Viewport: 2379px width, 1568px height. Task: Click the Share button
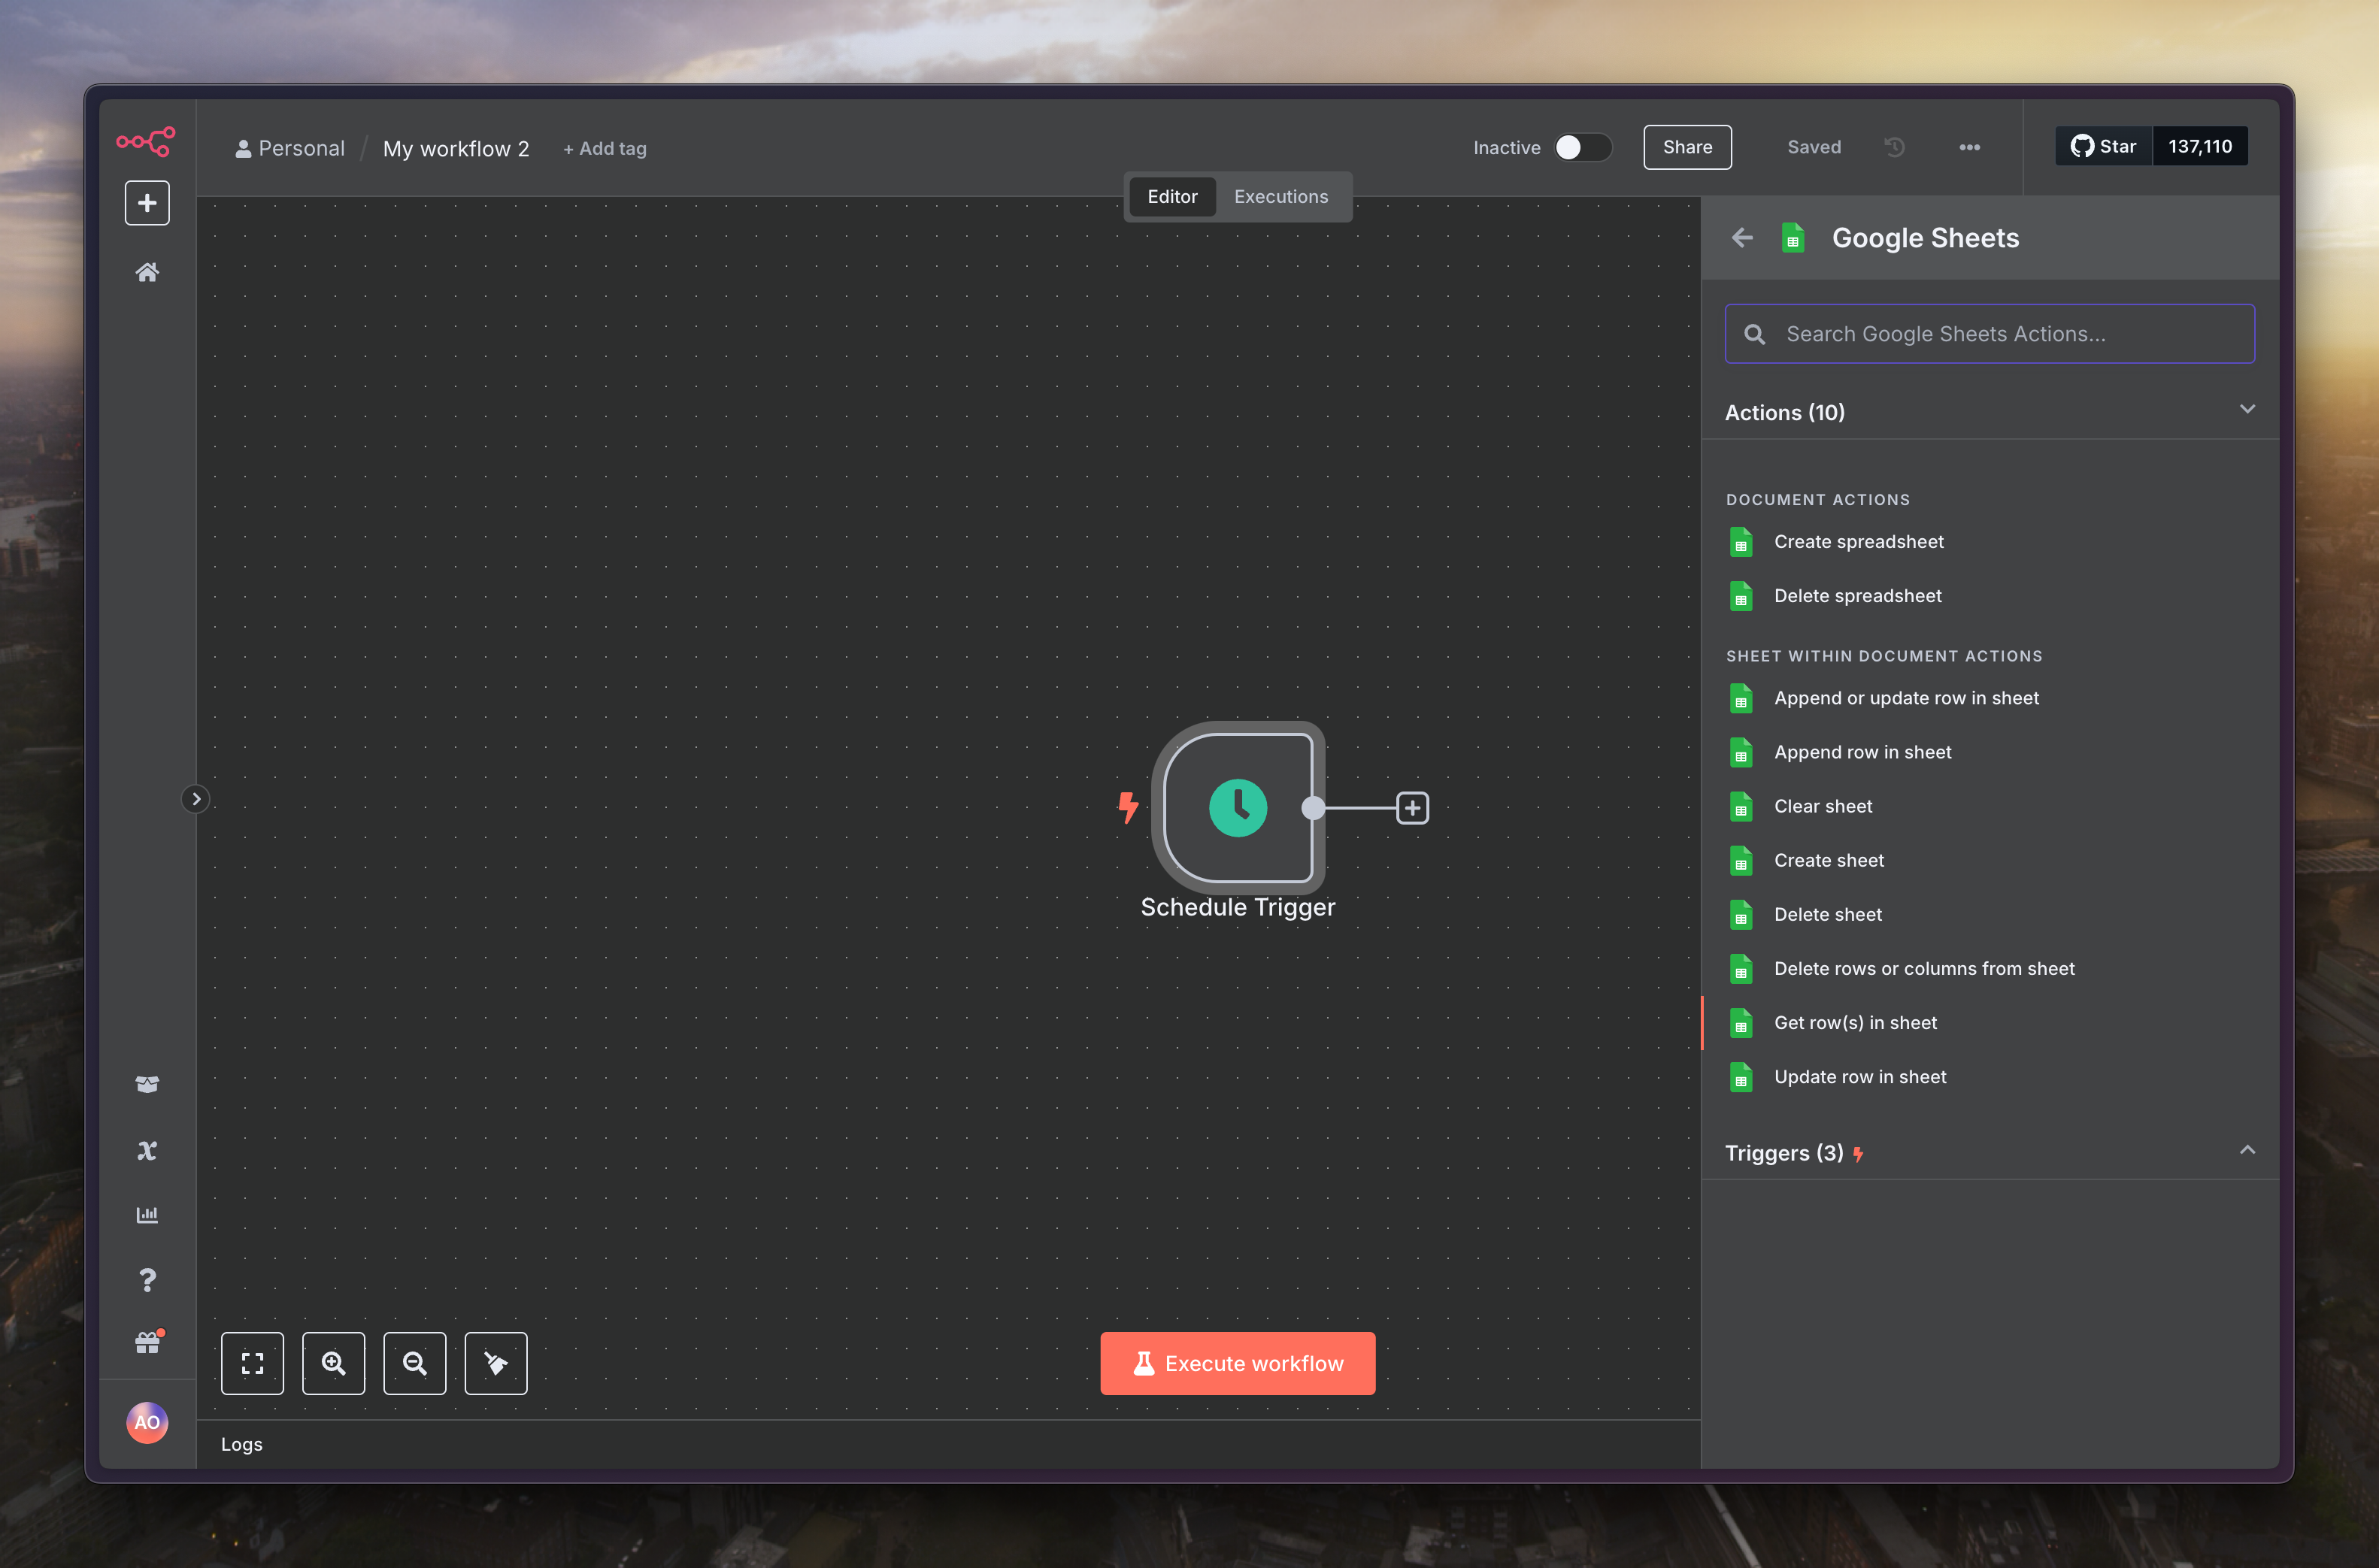[1687, 147]
